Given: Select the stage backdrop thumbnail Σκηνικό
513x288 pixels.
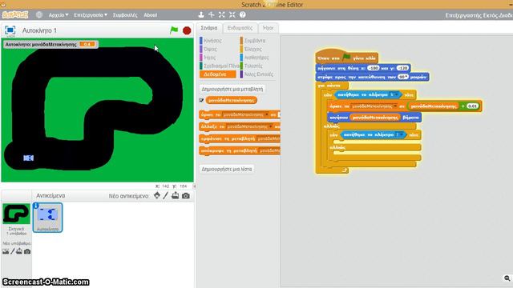Looking at the screenshot, I should [x=16, y=214].
